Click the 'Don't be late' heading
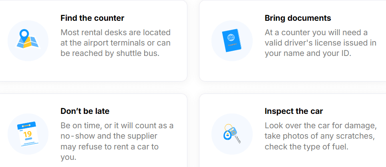386x167 pixels. click(x=85, y=111)
